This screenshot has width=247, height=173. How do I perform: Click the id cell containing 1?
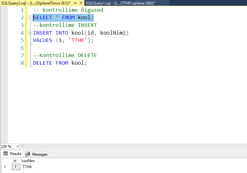pyautogui.click(x=15, y=167)
